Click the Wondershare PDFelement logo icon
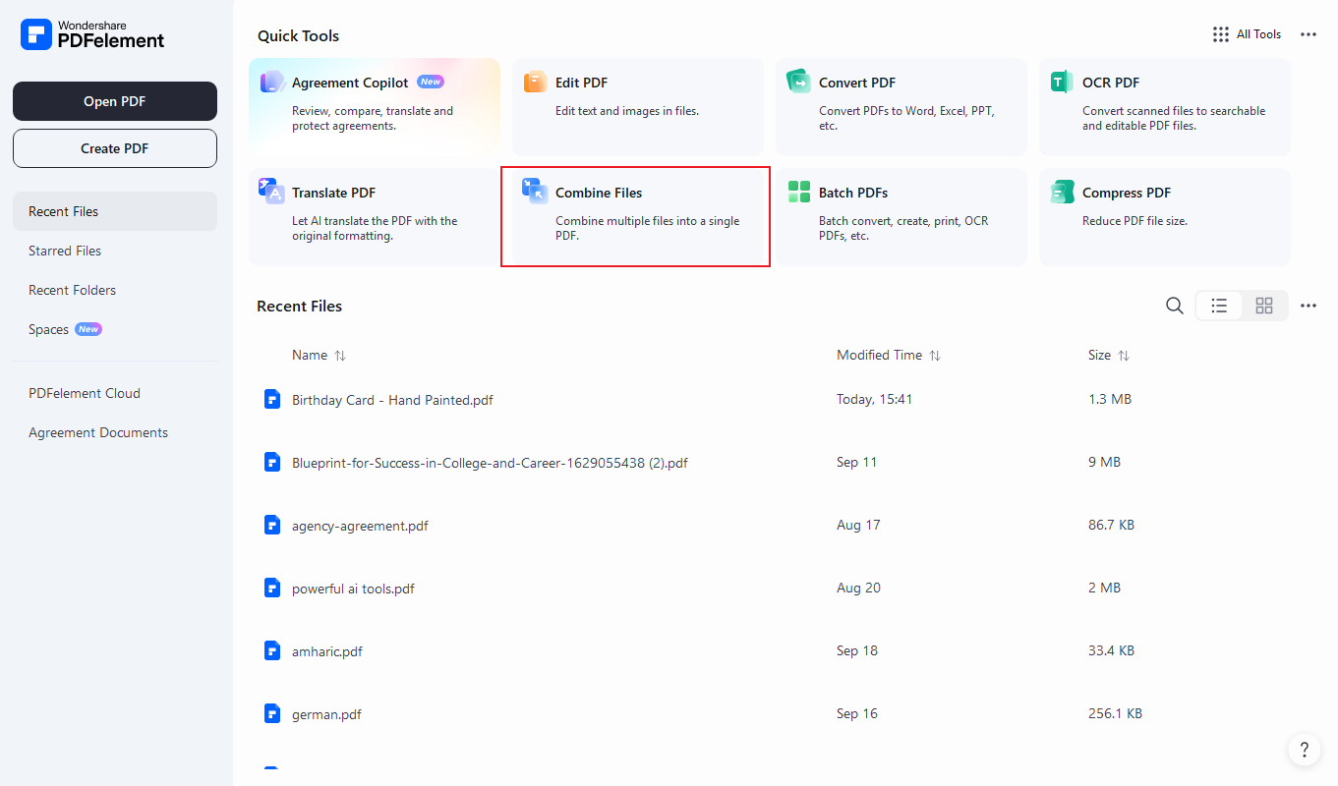Image resolution: width=1338 pixels, height=786 pixels. tap(35, 34)
